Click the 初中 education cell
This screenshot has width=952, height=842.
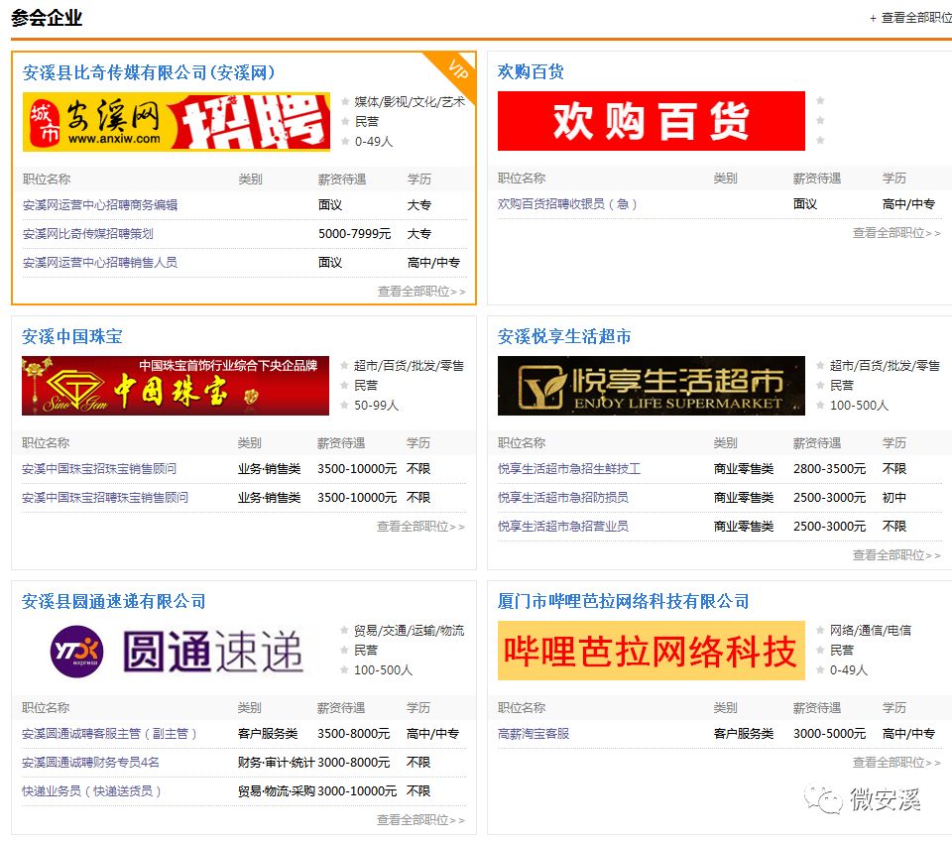893,497
